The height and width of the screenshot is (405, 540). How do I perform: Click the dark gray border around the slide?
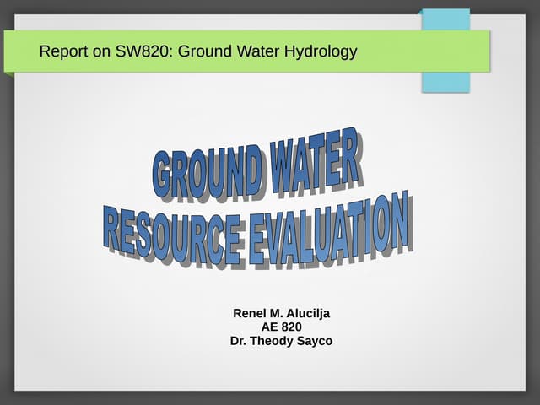click(7, 253)
